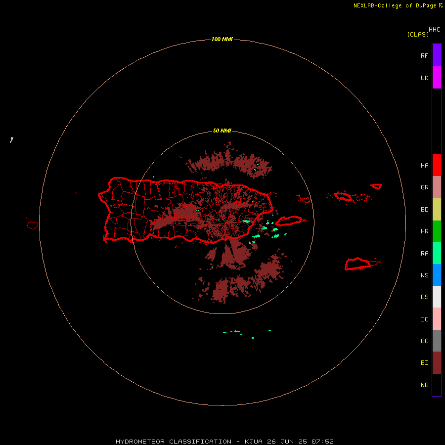Click the DS white legend swatch
This screenshot has height=445, width=445.
(x=437, y=297)
